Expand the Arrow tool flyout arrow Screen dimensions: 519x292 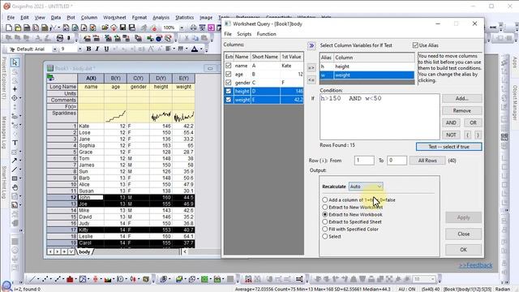20,161
